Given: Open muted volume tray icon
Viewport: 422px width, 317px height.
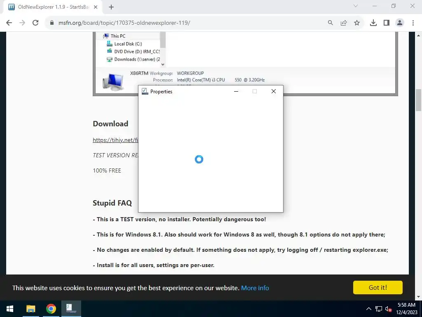Looking at the screenshot, I should (388, 309).
